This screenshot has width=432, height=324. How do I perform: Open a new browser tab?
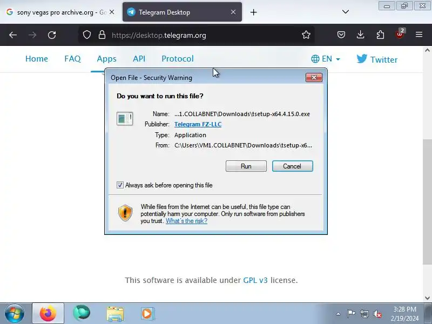(253, 12)
